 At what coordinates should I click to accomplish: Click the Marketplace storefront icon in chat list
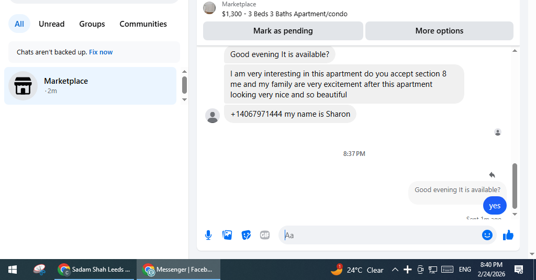pos(23,86)
